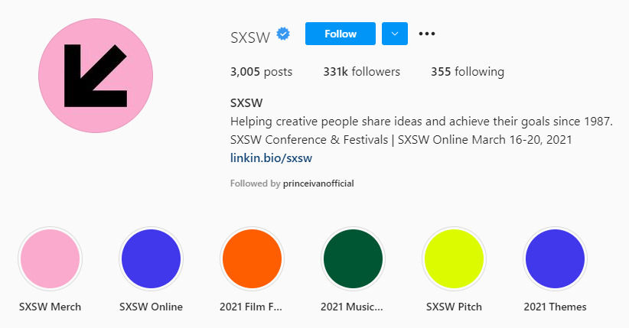Follow the SXSW account
The width and height of the screenshot is (629, 328).
point(341,34)
